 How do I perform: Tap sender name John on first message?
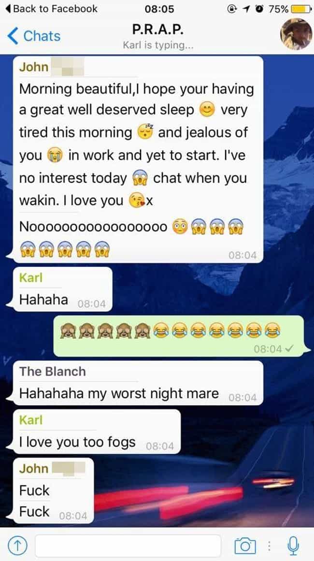pyautogui.click(x=34, y=67)
